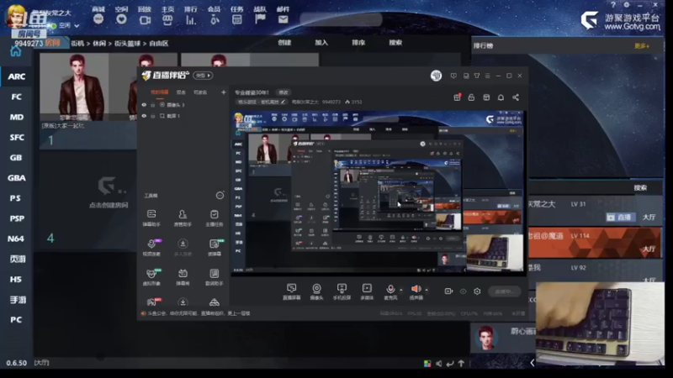This screenshot has width=673, height=378.
Task: Hide the 摄像头 3 source layer
Action: 144,104
